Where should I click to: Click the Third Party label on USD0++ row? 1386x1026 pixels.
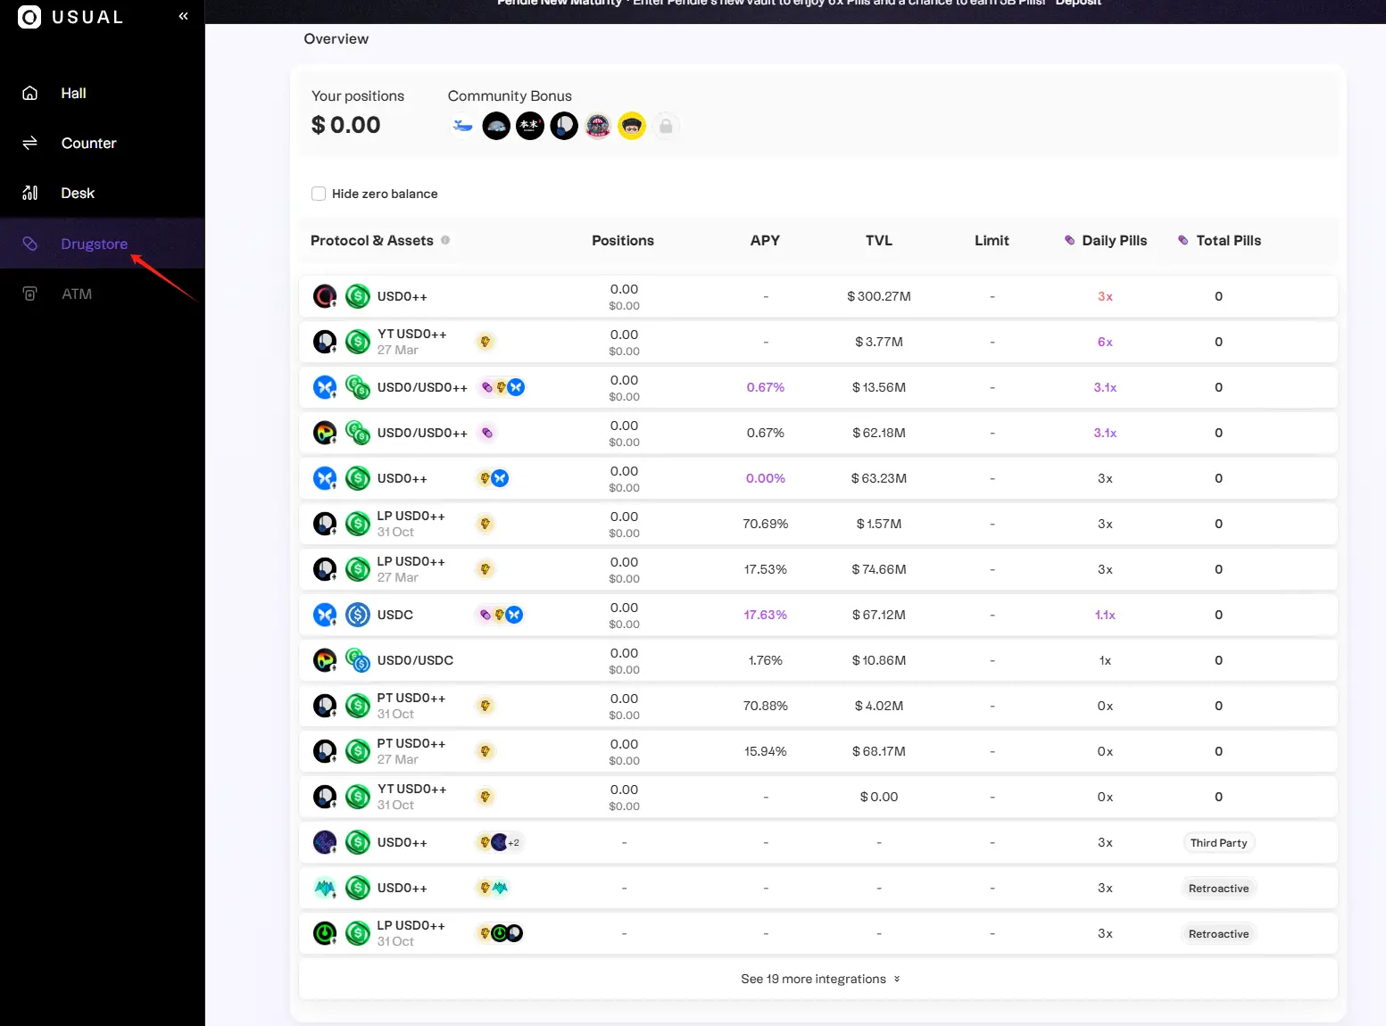click(1218, 842)
